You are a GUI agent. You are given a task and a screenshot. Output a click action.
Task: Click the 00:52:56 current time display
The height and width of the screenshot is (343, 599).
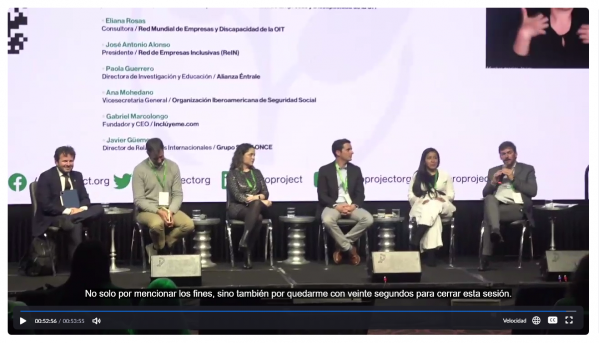pos(45,321)
